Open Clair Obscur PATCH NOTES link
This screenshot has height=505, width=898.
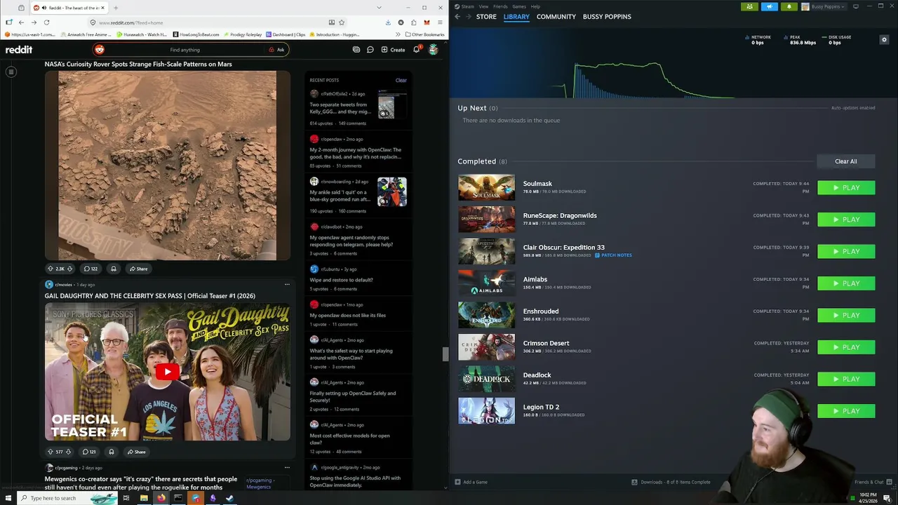click(613, 255)
